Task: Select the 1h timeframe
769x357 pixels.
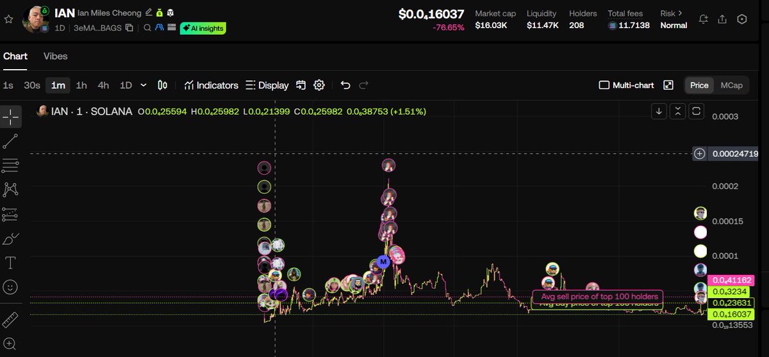Action: (x=81, y=85)
